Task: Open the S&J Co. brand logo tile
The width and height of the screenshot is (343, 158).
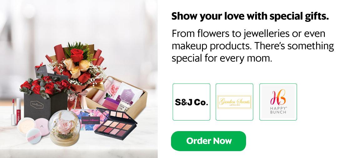Action: [191, 102]
